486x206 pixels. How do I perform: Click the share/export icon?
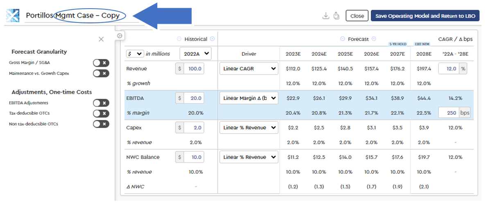336,16
